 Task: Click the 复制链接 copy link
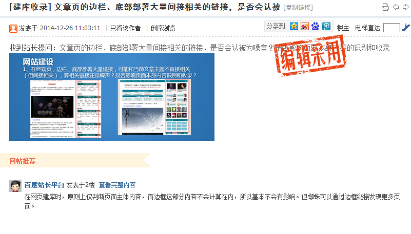click(x=298, y=8)
